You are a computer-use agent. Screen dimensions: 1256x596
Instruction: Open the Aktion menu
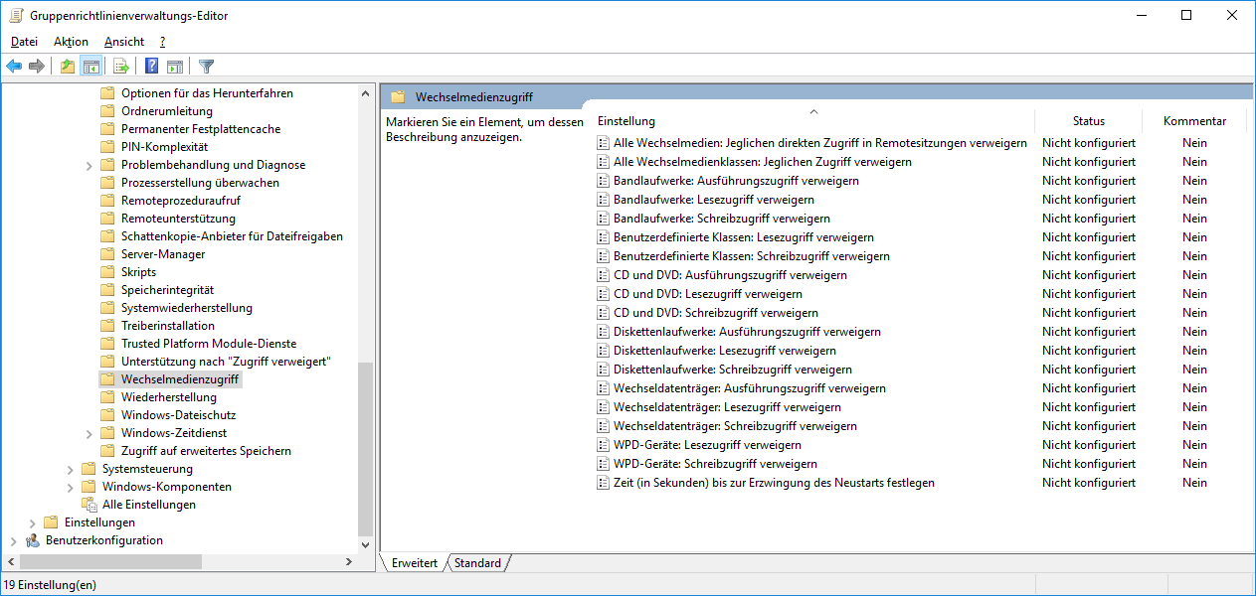pos(71,42)
